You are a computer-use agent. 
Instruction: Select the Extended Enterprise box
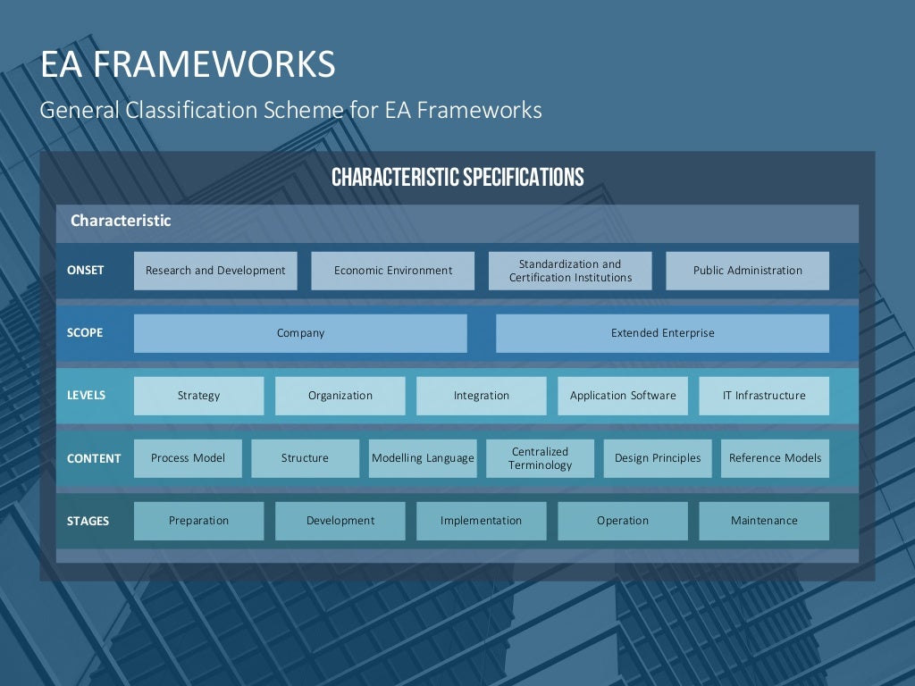tap(662, 333)
